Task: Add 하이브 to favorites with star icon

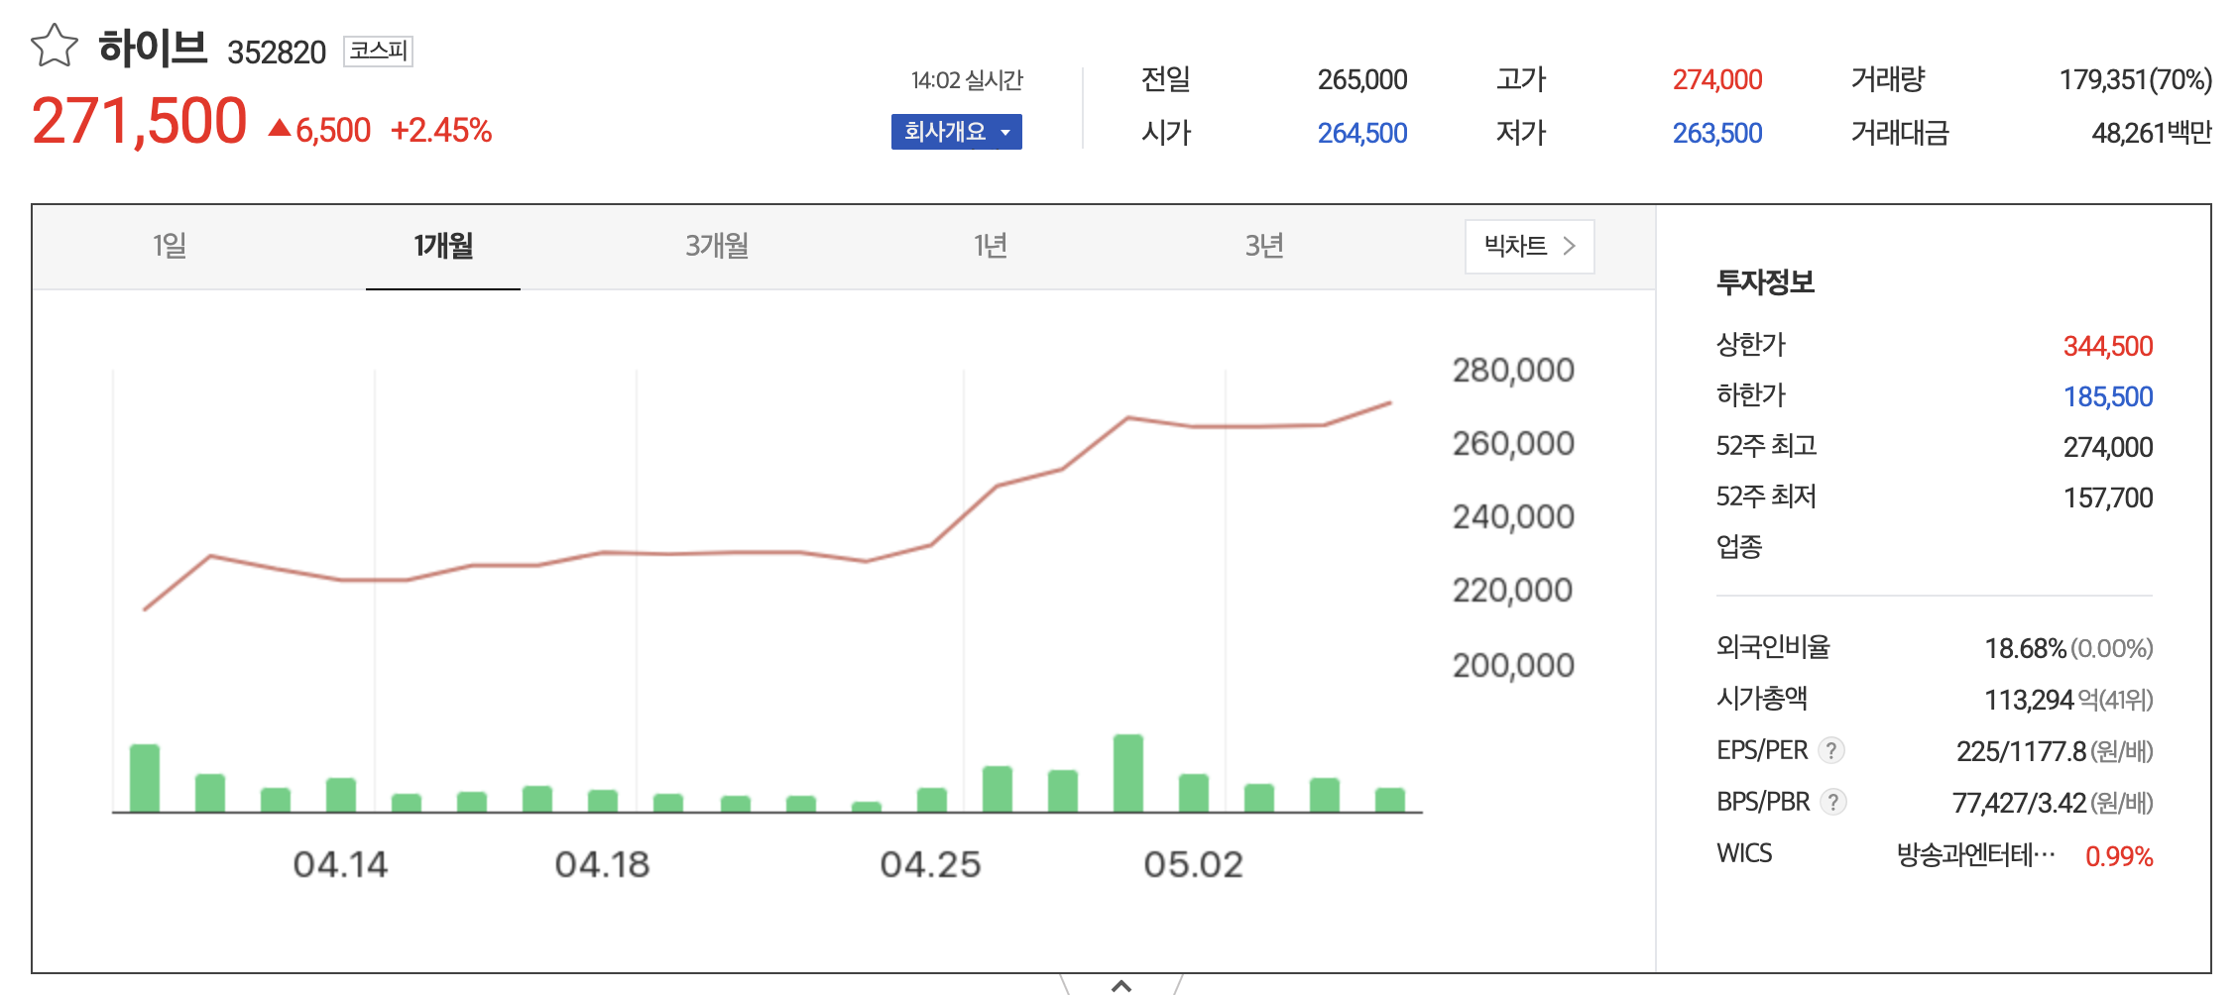Action: [x=55, y=46]
